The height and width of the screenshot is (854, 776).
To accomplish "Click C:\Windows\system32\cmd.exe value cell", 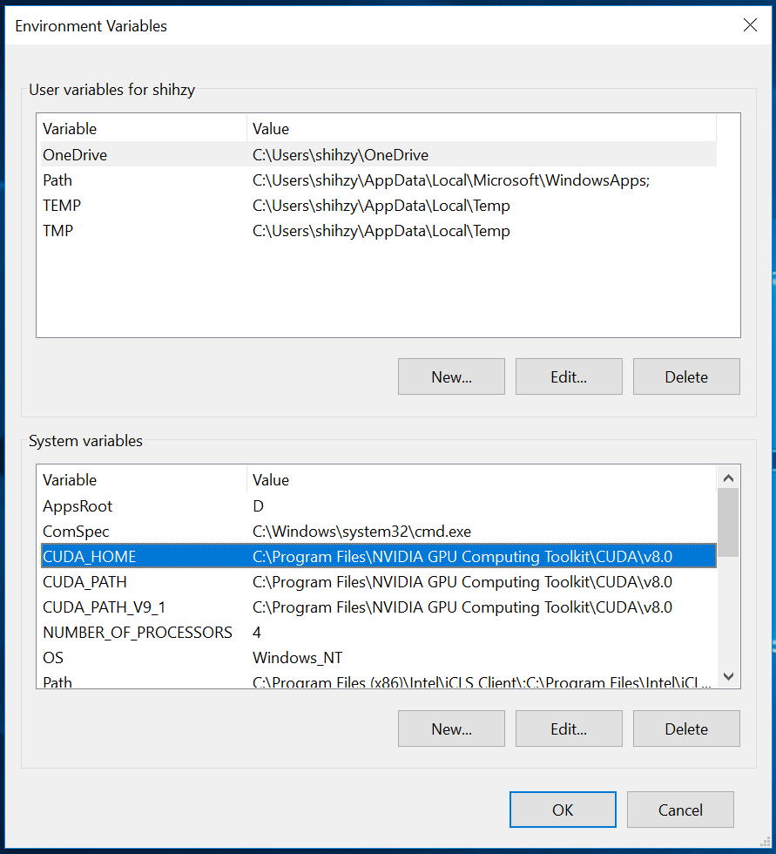I will 361,531.
